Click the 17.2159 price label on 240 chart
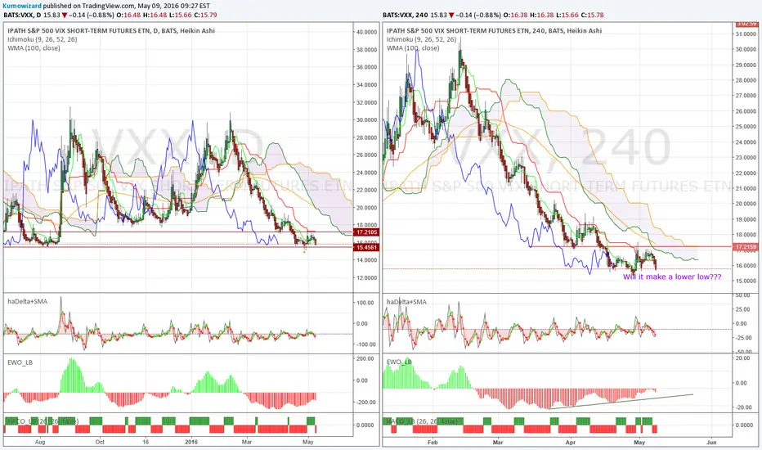Image resolution: width=762 pixels, height=450 pixels. click(x=746, y=247)
